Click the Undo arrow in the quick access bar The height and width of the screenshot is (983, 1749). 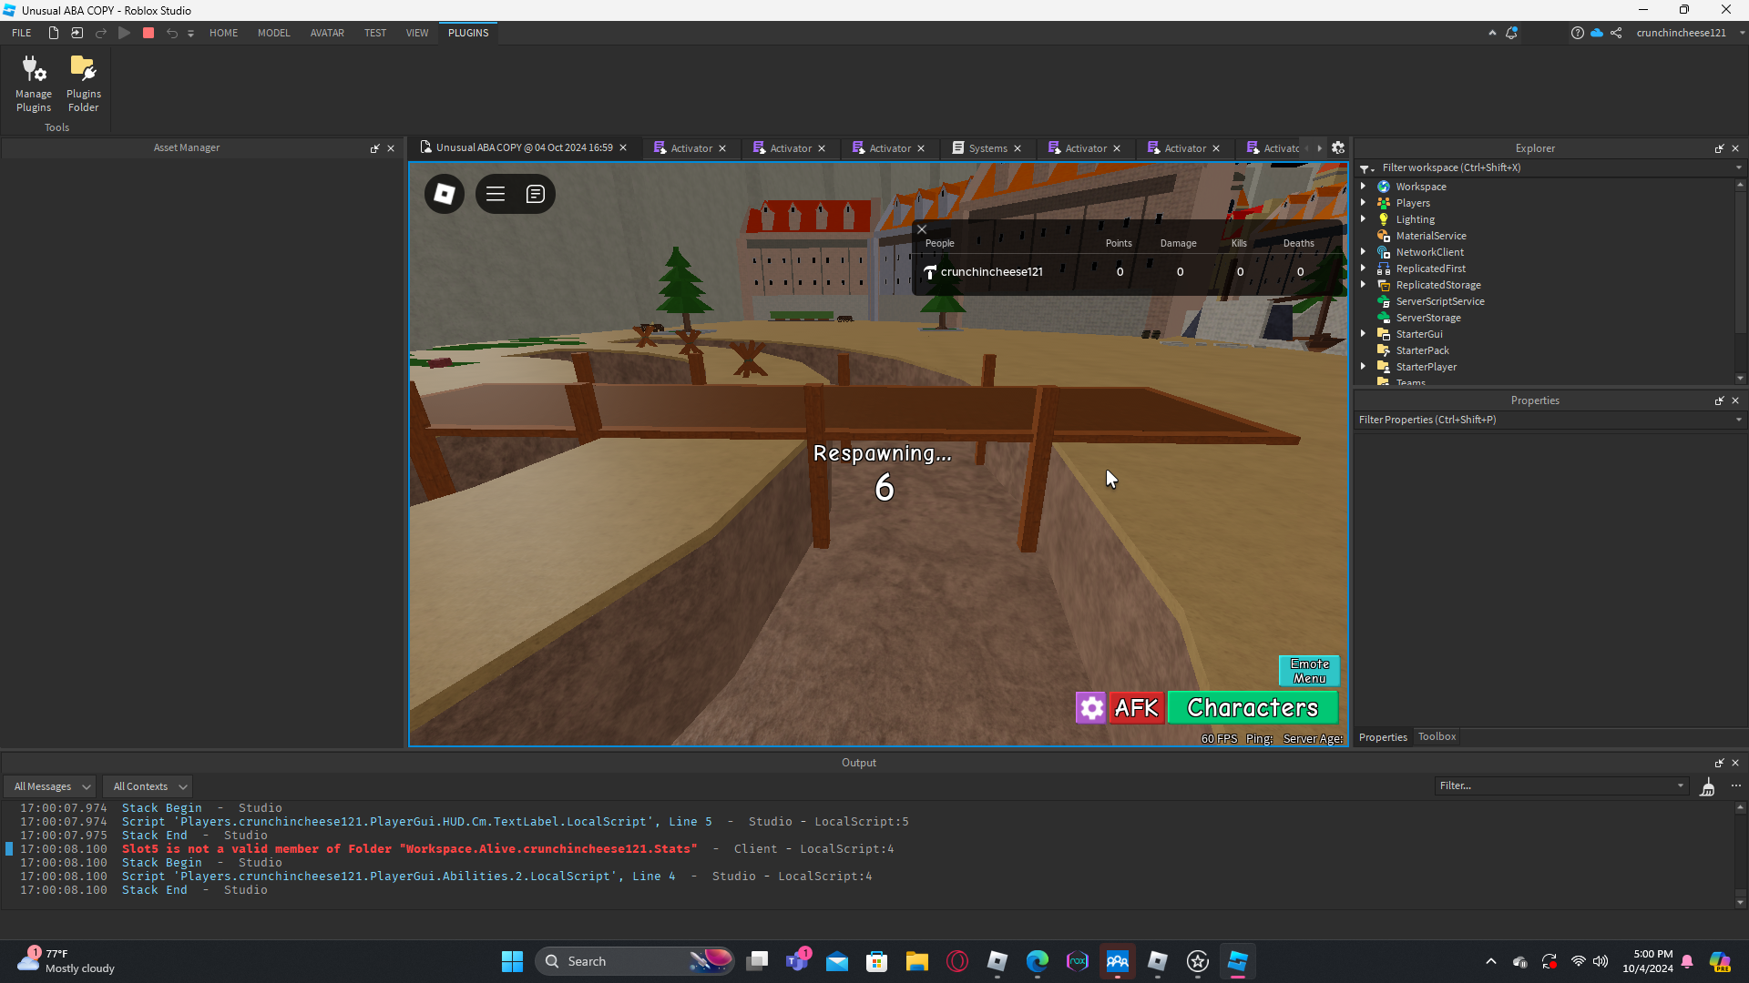pyautogui.click(x=171, y=33)
